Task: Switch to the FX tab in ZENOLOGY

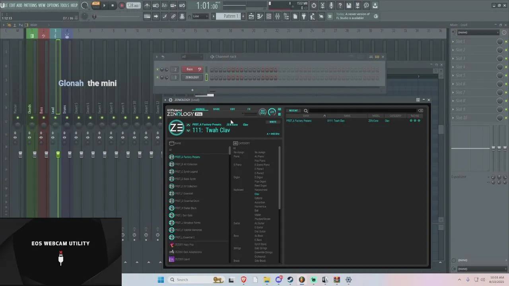Action: (249, 109)
